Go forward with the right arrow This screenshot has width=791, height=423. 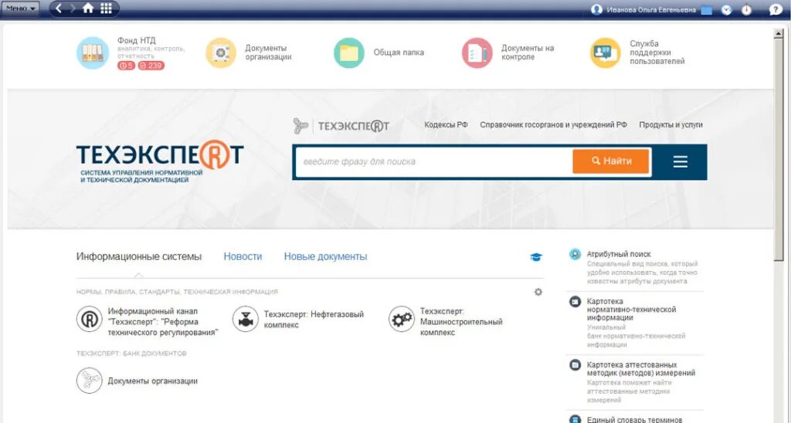tap(73, 8)
